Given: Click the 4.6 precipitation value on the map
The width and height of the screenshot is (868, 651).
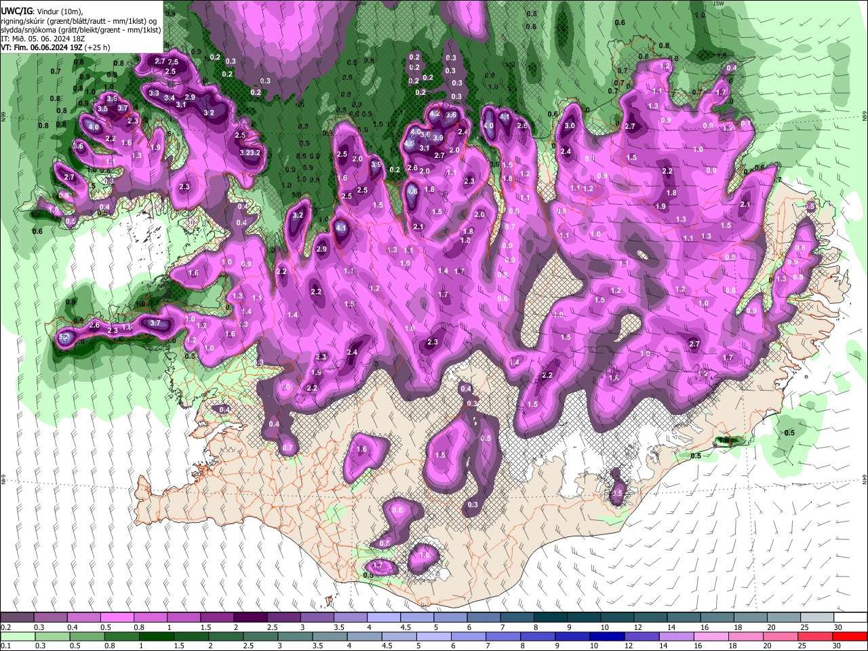Looking at the screenshot, I should click(413, 192).
